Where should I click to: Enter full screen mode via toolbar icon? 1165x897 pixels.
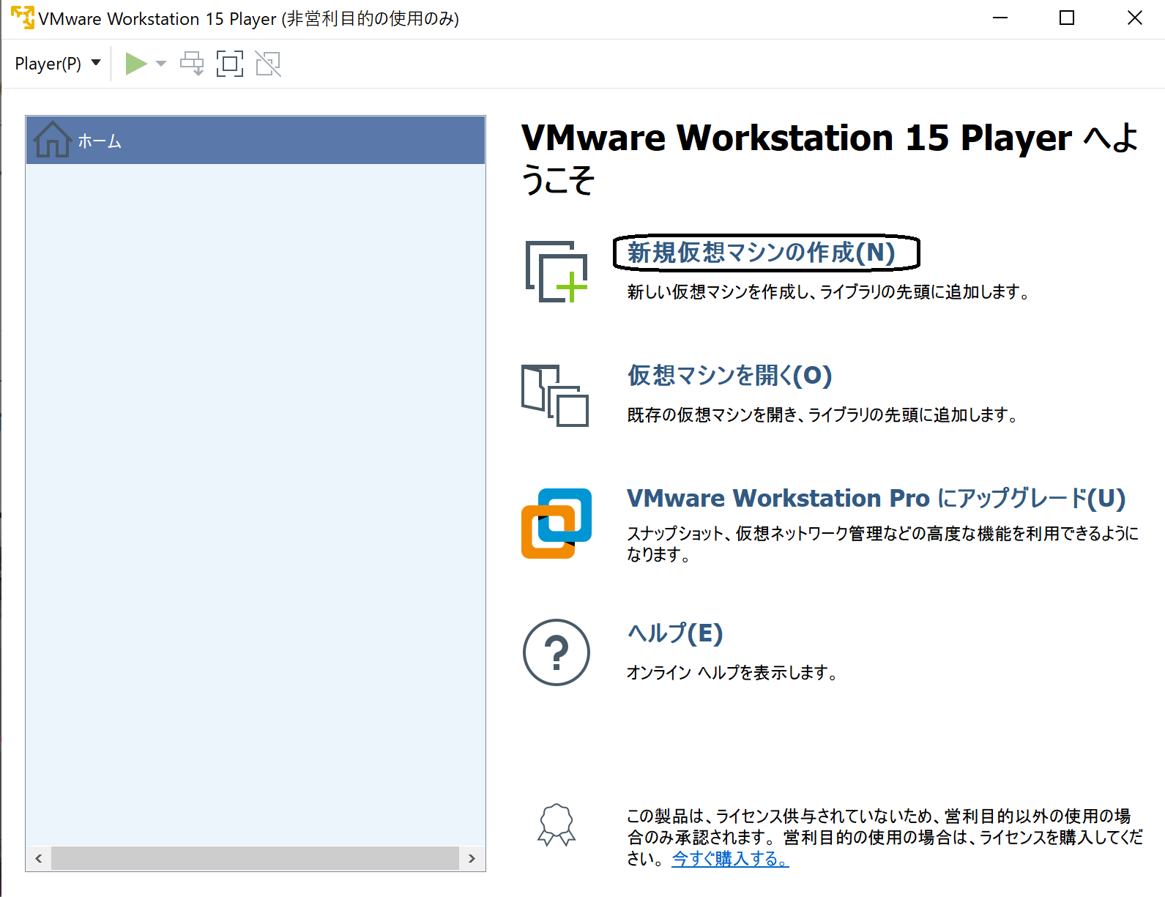point(230,64)
